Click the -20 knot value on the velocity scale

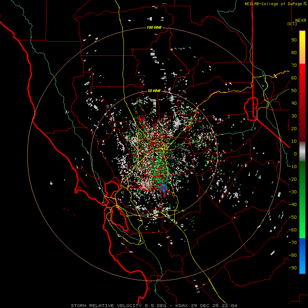tap(293, 179)
